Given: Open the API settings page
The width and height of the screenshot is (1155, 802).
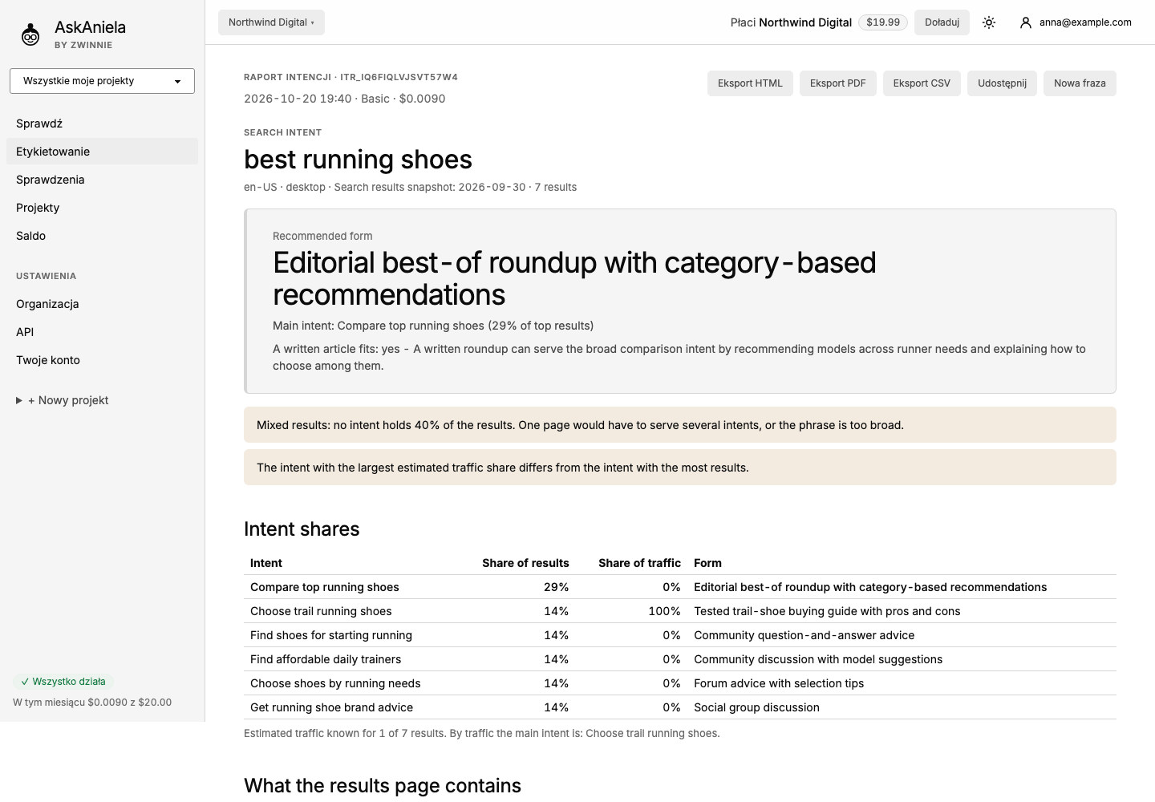Looking at the screenshot, I should (102, 332).
